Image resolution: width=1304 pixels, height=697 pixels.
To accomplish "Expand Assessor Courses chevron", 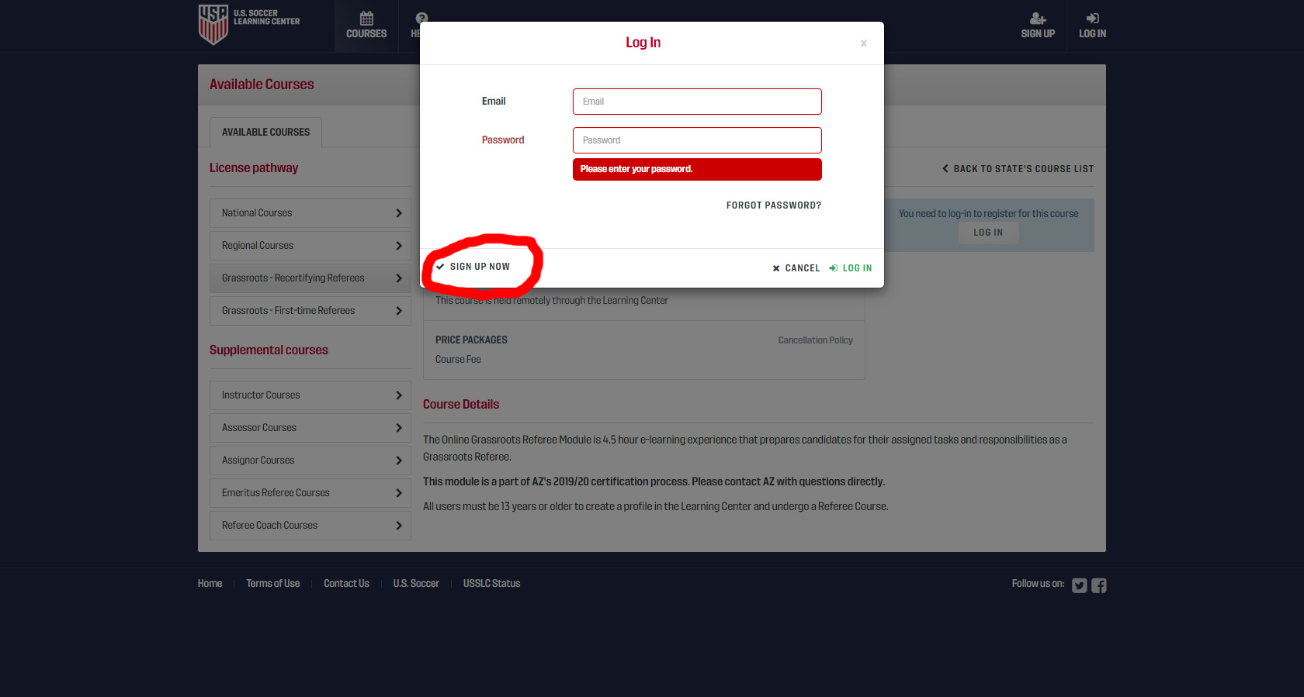I will 399,428.
